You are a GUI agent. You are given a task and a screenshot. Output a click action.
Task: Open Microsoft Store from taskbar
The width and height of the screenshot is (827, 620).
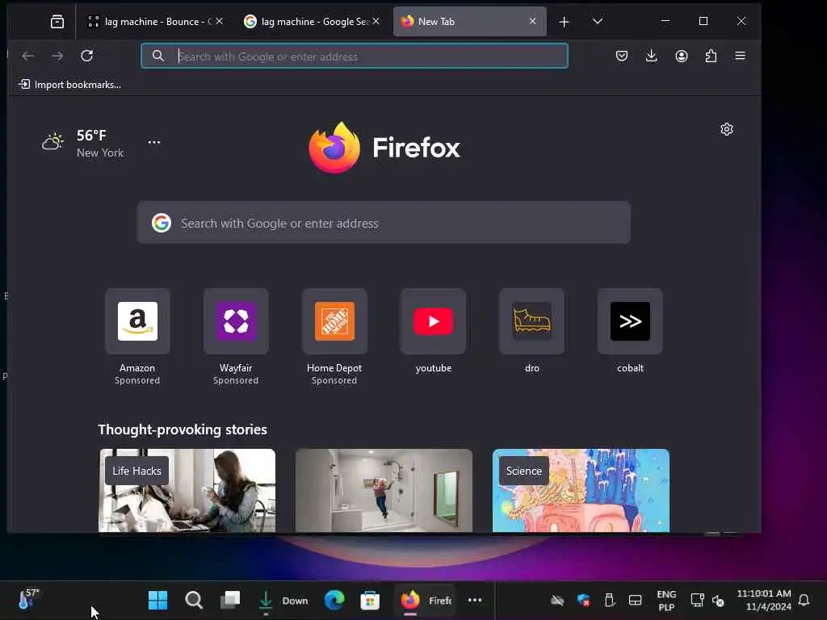(x=370, y=600)
